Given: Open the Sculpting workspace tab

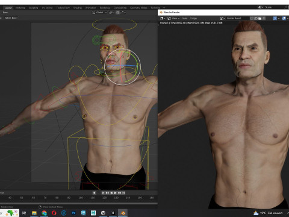Looking at the screenshot, I should (33, 8).
